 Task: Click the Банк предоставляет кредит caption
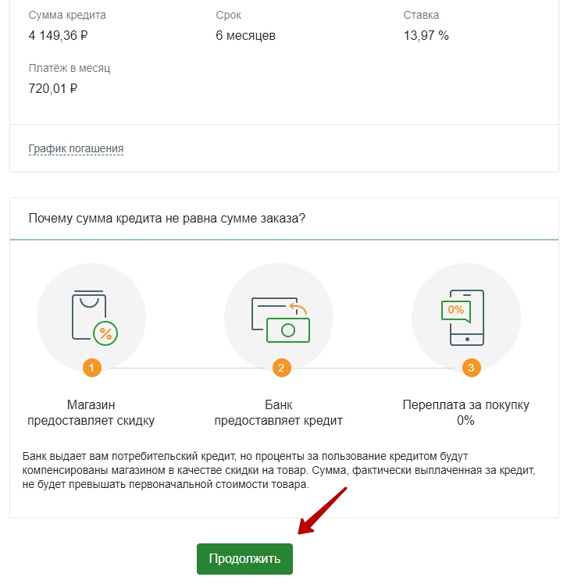point(278,413)
